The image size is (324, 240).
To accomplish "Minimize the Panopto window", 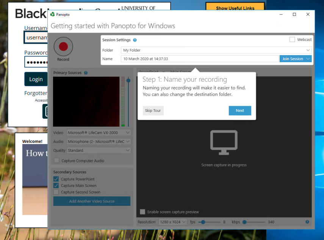I will tap(281, 14).
